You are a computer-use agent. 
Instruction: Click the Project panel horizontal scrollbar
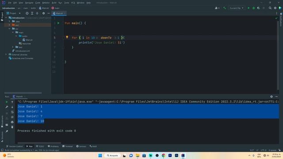[x=23, y=93]
